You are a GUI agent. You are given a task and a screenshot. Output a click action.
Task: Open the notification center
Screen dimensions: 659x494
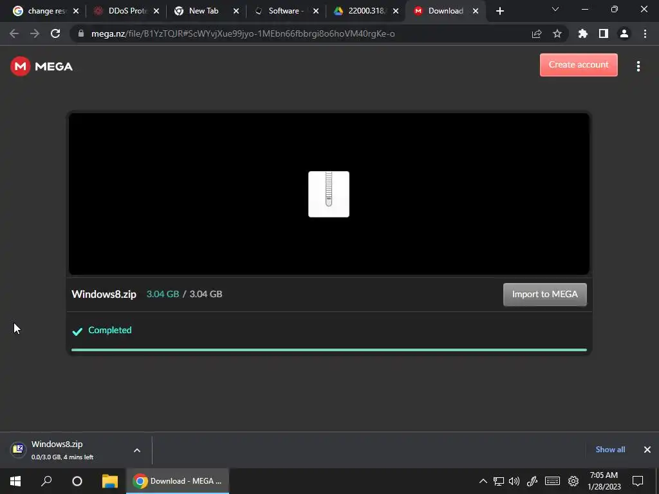pos(638,481)
